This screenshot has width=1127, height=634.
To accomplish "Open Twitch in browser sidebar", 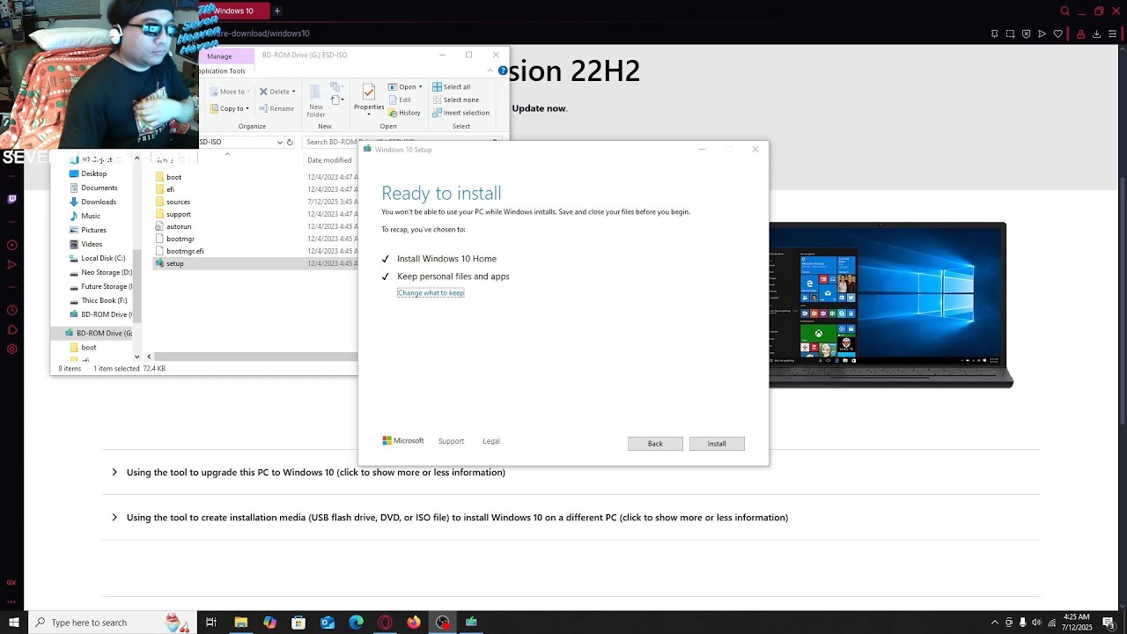I will pyautogui.click(x=11, y=199).
